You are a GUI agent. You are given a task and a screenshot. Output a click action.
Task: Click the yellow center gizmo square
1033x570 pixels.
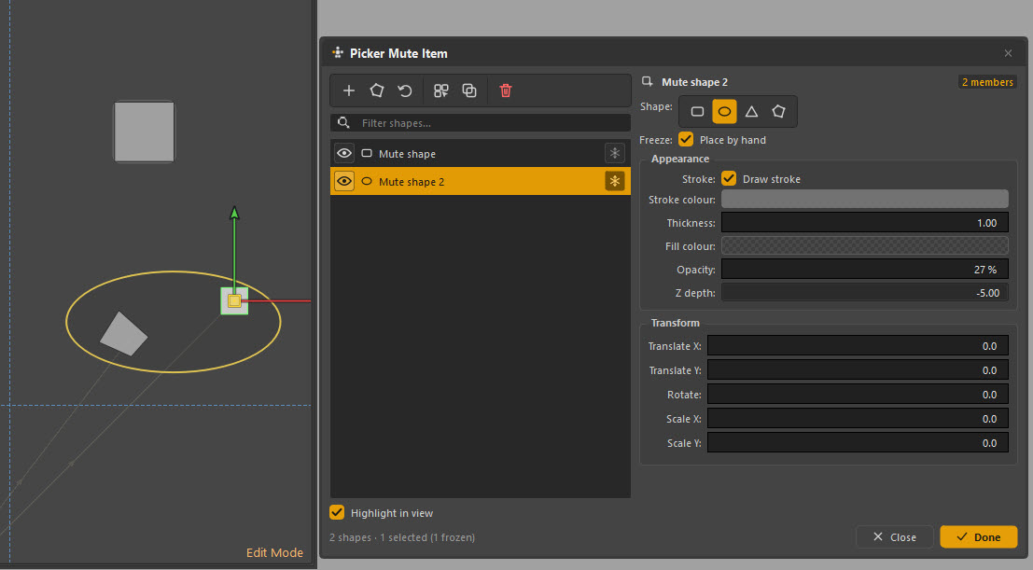pos(234,301)
